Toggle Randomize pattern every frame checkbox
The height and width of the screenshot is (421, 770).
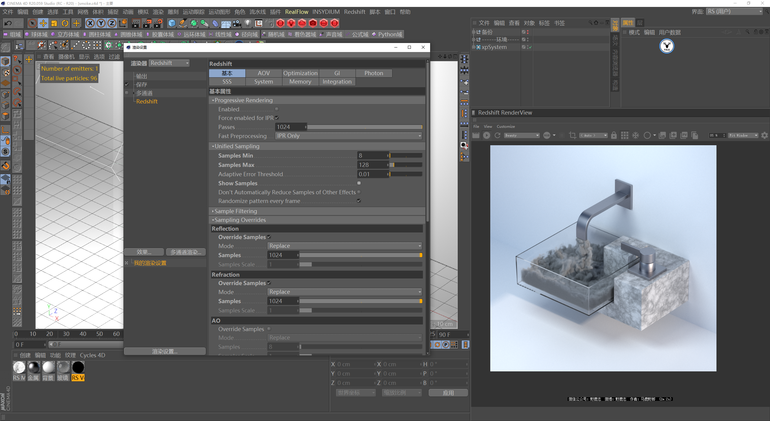pos(359,201)
